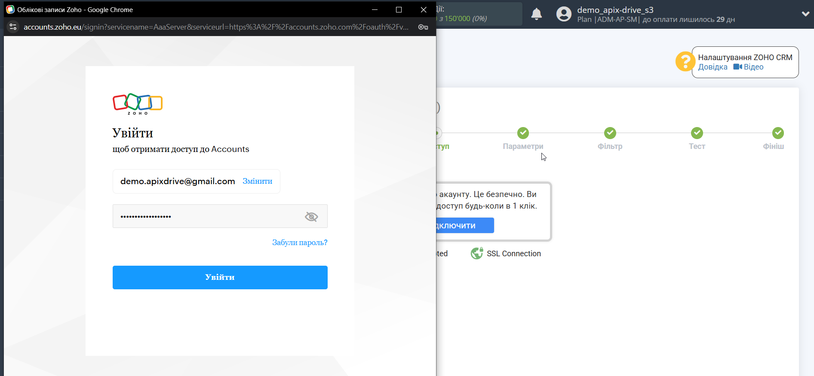Click the user avatar icon
Viewport: 814px width, 376px height.
click(564, 14)
